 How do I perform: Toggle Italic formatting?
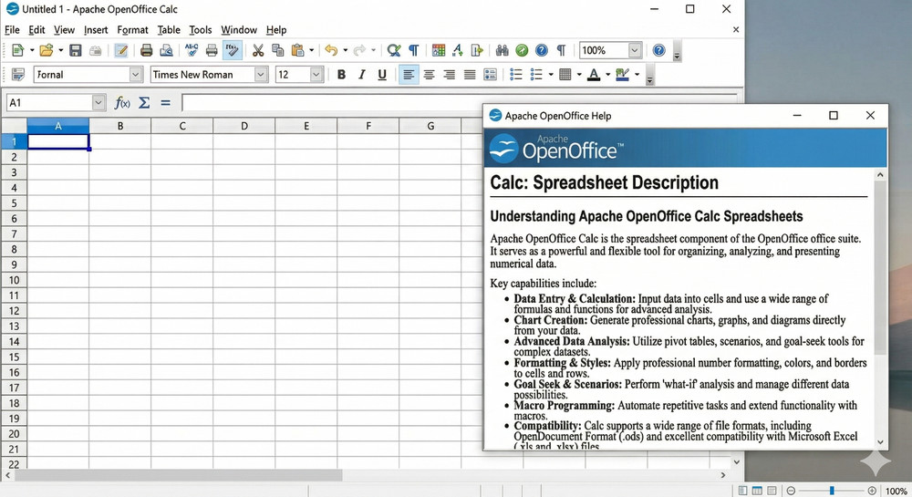click(362, 75)
